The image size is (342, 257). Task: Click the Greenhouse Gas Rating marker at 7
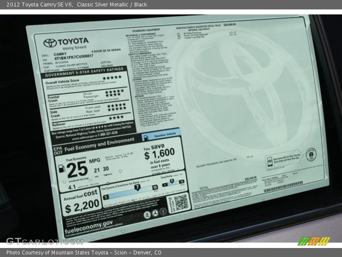(x=137, y=188)
